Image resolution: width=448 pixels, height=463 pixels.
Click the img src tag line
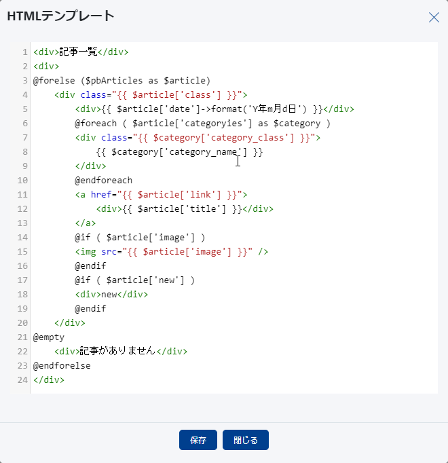(x=172, y=252)
